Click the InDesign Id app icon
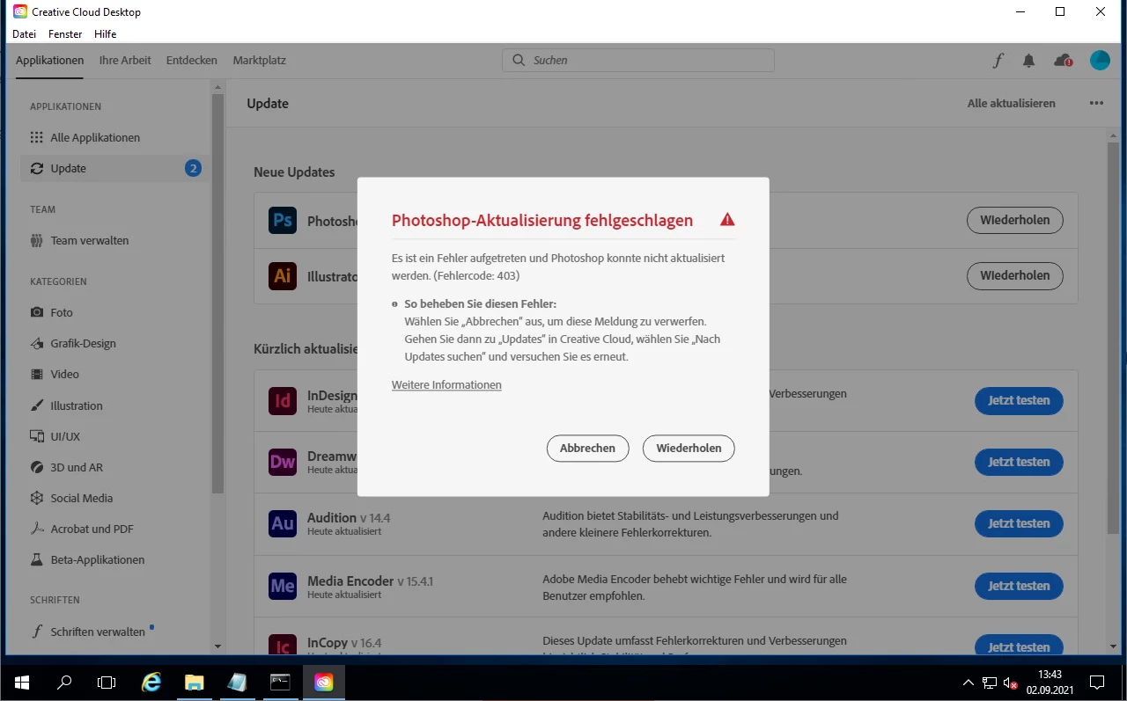This screenshot has width=1127, height=701. click(x=283, y=401)
